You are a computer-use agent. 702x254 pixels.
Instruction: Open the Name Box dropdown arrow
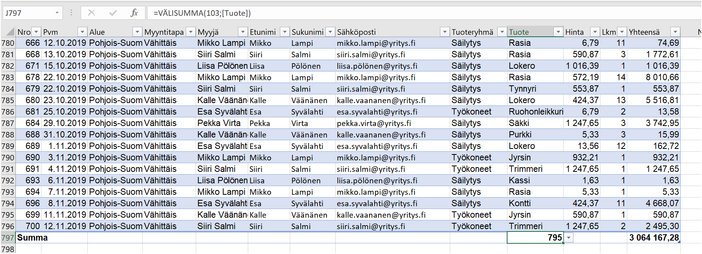(57, 13)
